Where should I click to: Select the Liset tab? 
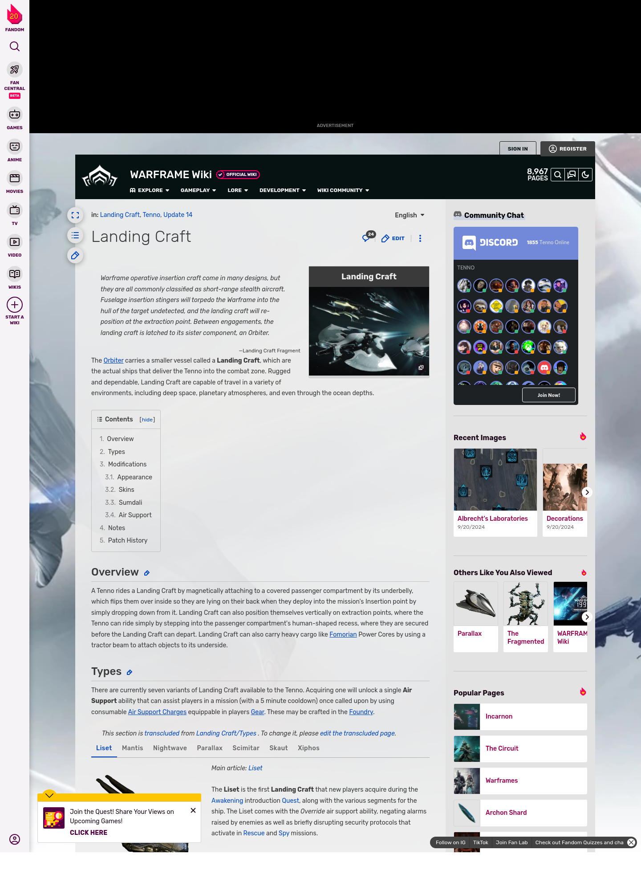(x=104, y=748)
